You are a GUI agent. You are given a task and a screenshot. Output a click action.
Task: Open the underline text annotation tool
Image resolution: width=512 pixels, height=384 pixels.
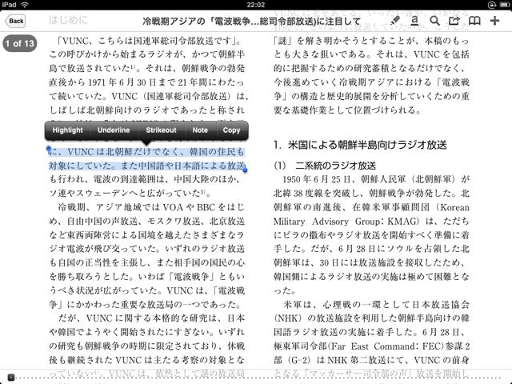[414, 21]
